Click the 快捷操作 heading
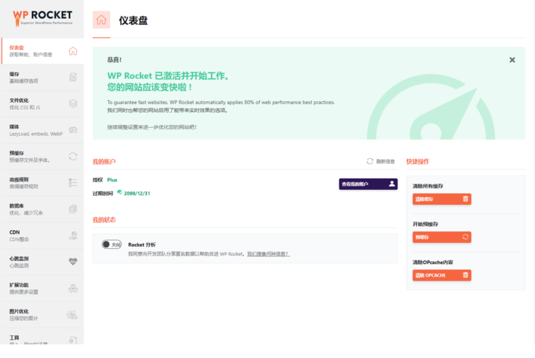The height and width of the screenshot is (358, 535). point(418,161)
